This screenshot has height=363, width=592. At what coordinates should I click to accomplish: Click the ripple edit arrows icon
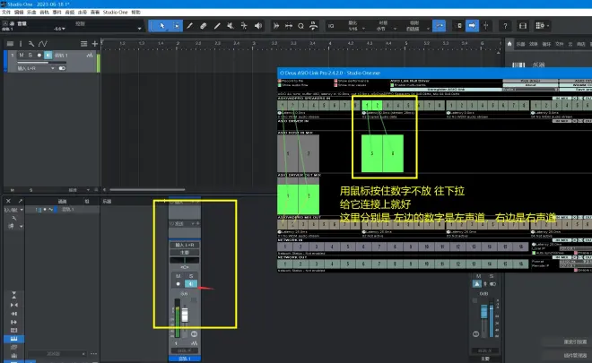289,26
